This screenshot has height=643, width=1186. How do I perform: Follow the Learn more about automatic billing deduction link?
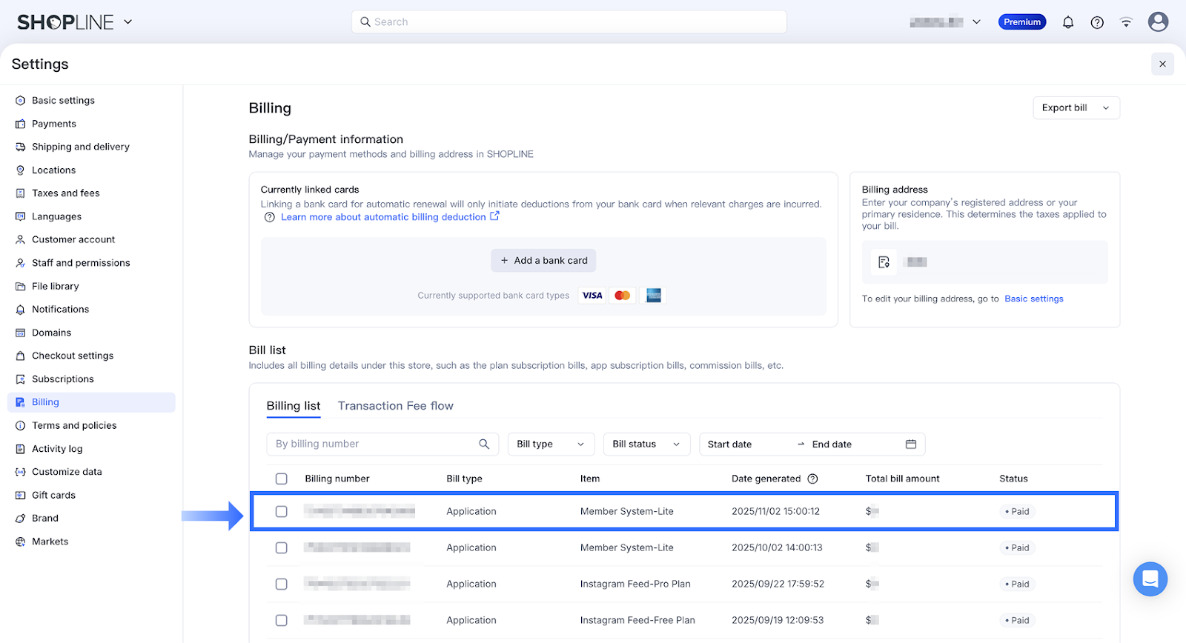(x=383, y=217)
